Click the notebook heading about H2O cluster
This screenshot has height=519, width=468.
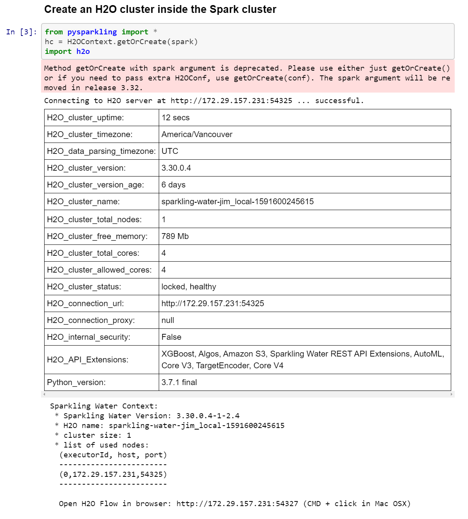tap(161, 9)
